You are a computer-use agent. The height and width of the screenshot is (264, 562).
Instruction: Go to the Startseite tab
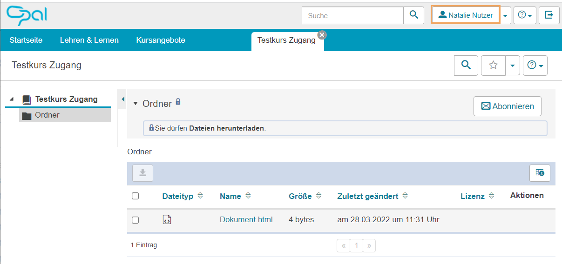coord(26,40)
